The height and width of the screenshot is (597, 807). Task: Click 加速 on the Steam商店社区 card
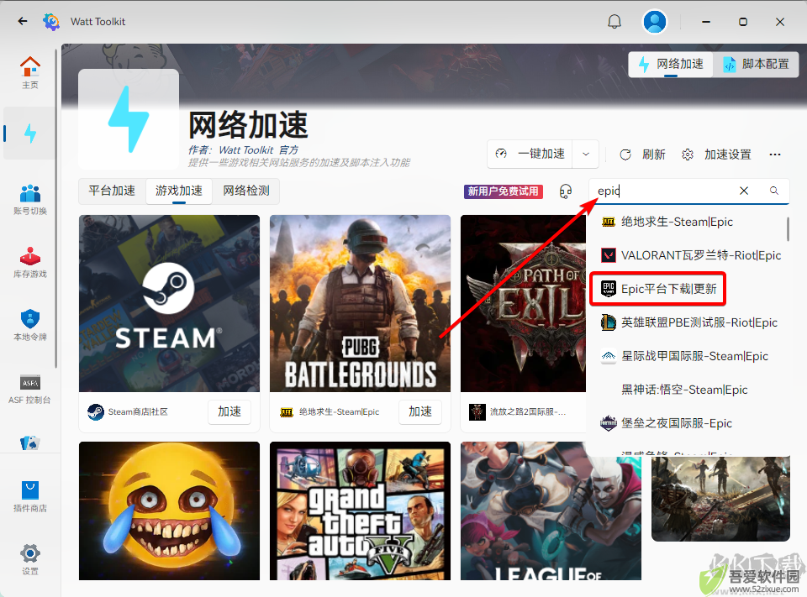[x=229, y=411]
